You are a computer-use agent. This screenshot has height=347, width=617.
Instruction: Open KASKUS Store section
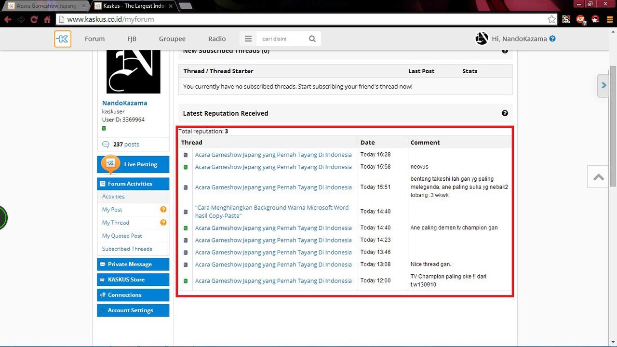click(133, 280)
